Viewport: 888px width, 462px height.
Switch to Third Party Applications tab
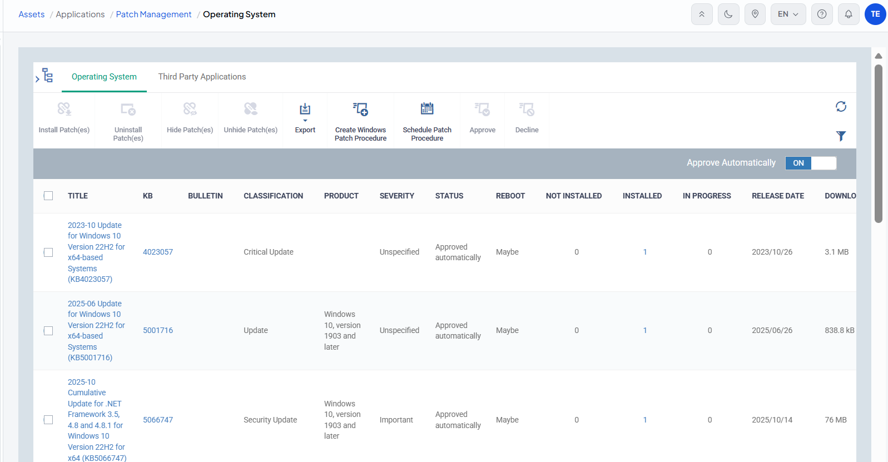click(x=202, y=77)
